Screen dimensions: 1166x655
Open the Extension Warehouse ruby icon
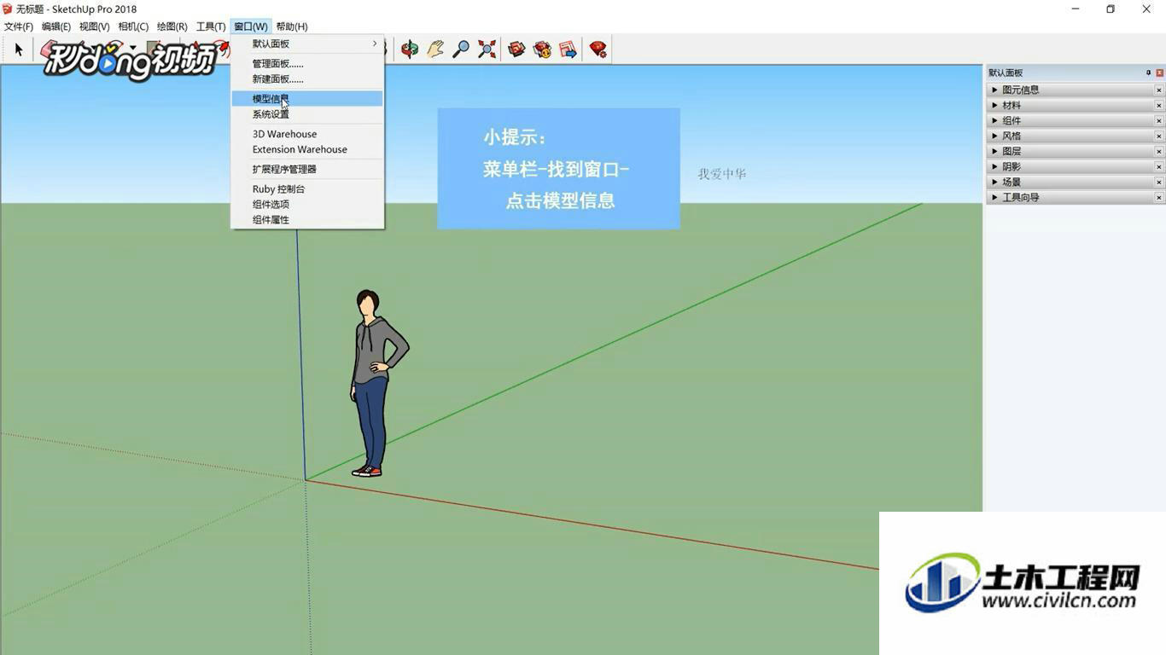pyautogui.click(x=598, y=49)
